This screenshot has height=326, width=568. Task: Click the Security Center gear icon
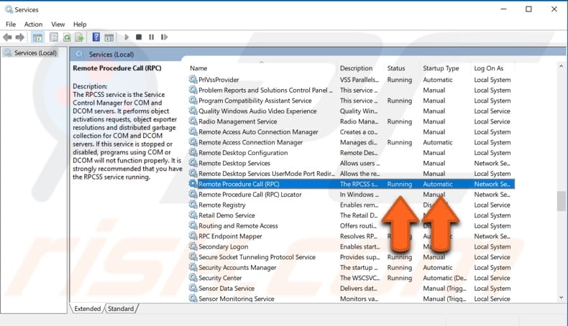point(193,277)
